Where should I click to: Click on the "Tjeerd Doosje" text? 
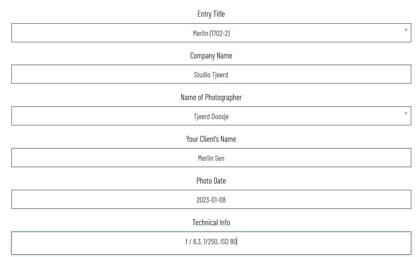point(211,116)
